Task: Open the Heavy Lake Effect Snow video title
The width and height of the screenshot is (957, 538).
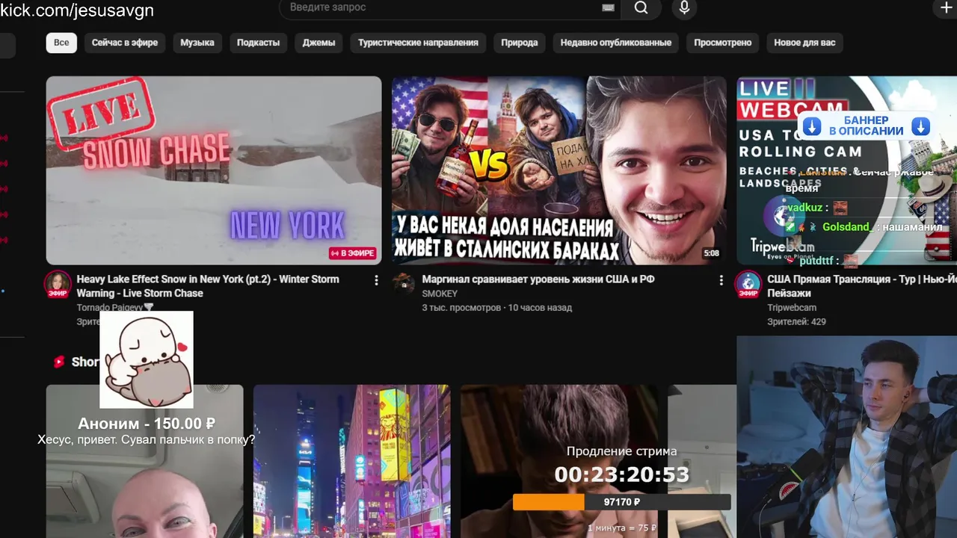Action: coord(208,286)
